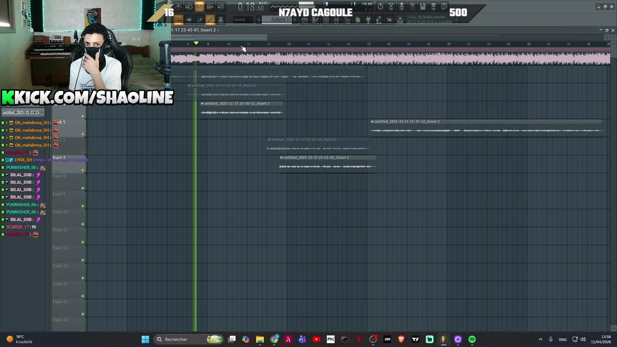Click the microphone recording icon in toolbar
The width and height of the screenshot is (617, 347).
point(402,7)
